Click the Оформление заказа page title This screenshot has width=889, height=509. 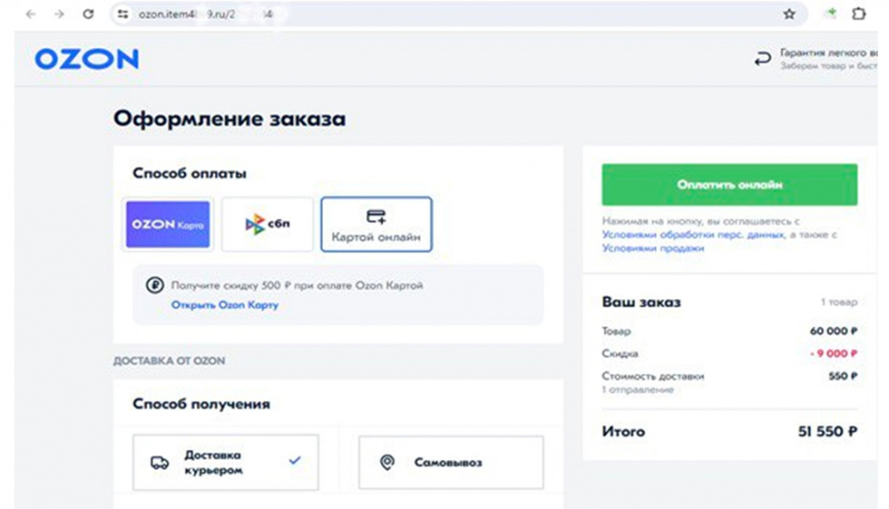pyautogui.click(x=229, y=118)
